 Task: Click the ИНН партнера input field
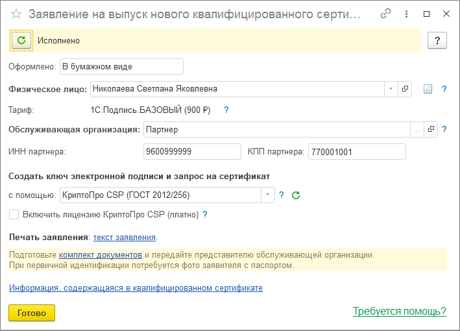click(192, 151)
